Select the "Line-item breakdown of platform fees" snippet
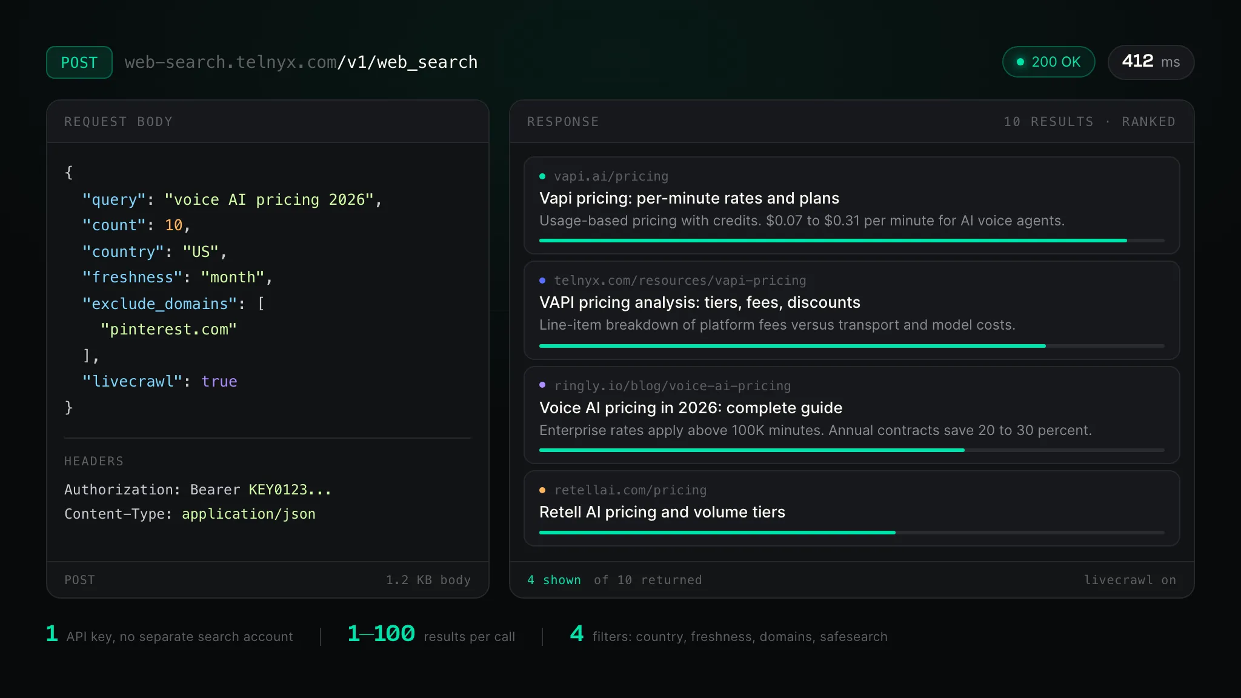Image resolution: width=1241 pixels, height=698 pixels. coord(777,325)
